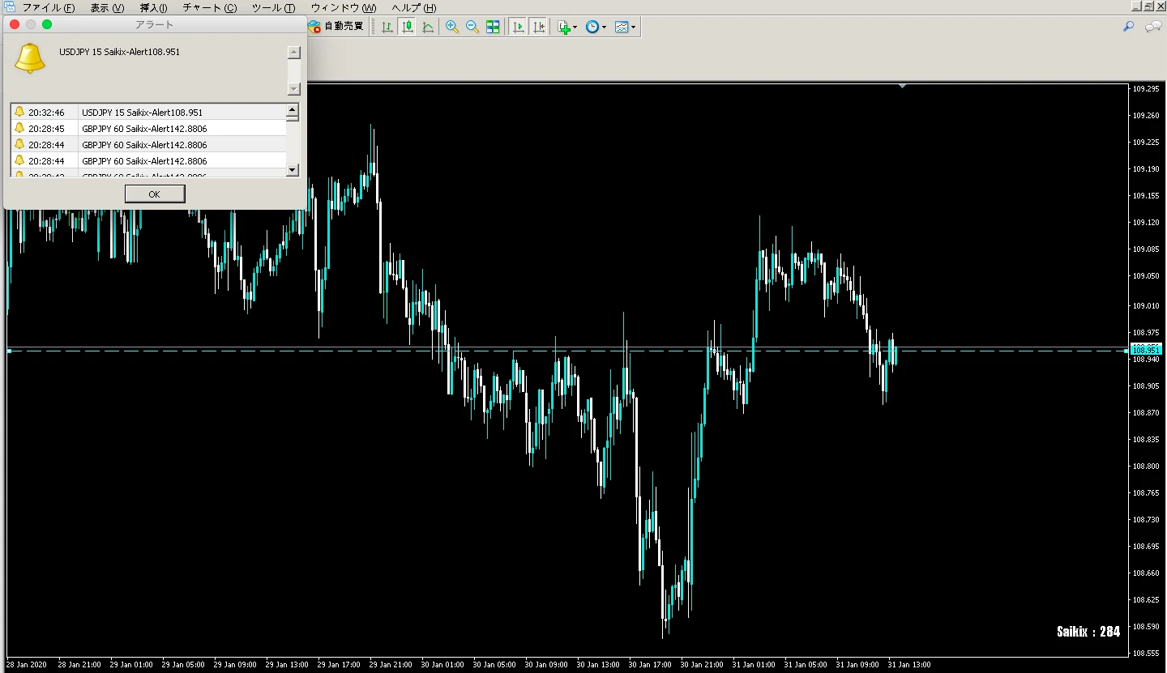
Task: Zoom in on the chart
Action: (452, 27)
